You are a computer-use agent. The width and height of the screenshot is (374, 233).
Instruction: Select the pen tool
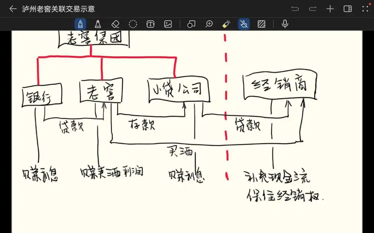[x=80, y=24]
